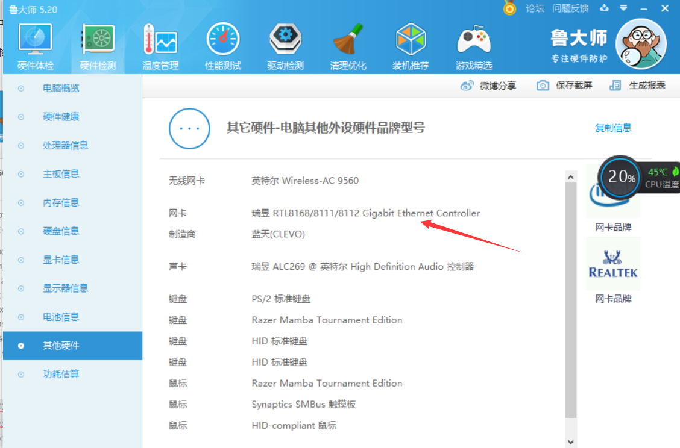Click Synaptics SMBus 触摸板 entry
Viewport: 680px width, 448px height.
coord(304,405)
